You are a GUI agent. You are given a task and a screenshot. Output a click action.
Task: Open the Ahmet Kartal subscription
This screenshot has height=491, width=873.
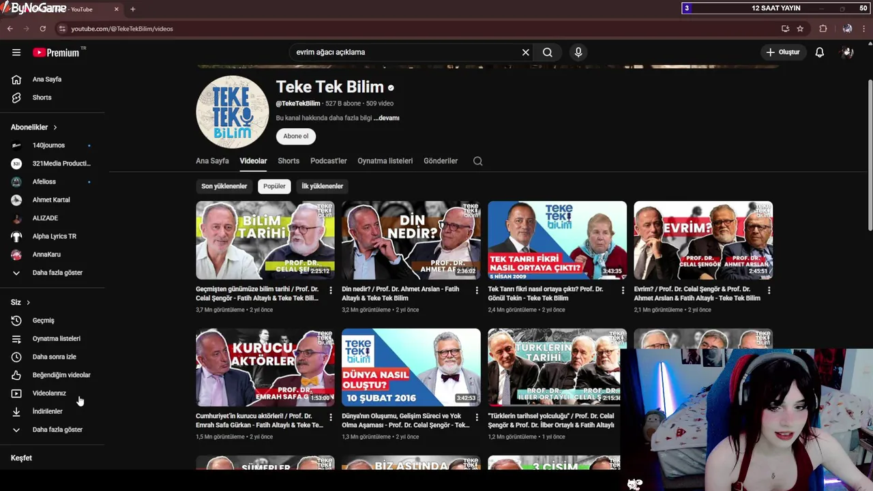coord(53,200)
